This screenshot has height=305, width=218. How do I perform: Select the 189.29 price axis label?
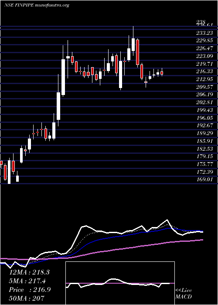pyautogui.click(x=204, y=133)
